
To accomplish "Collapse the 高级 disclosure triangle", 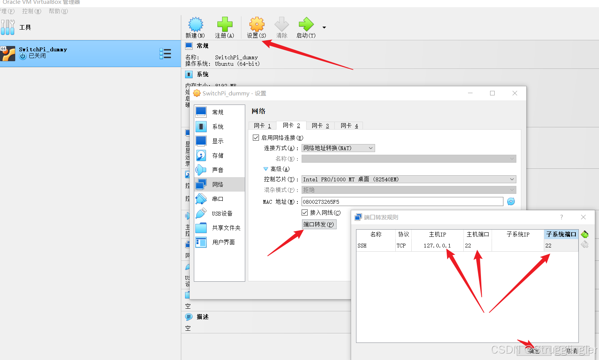I will (x=266, y=169).
